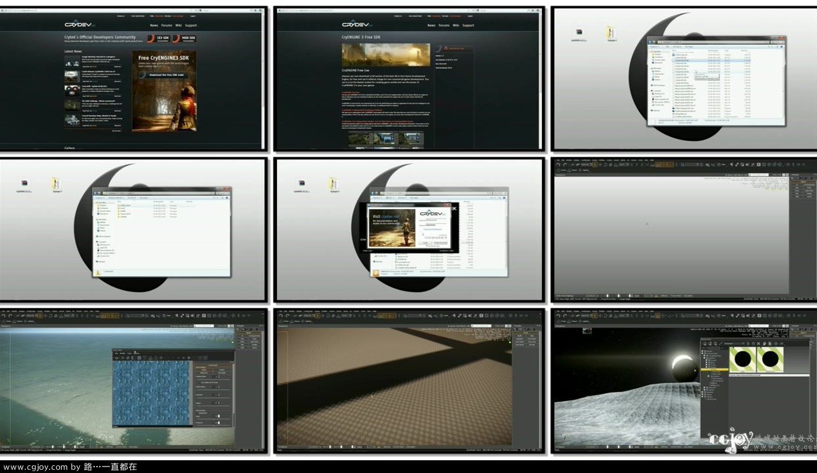Screen dimensions: 817x473
Task: Open Forums on the CryDev Latest News page
Action: point(167,25)
